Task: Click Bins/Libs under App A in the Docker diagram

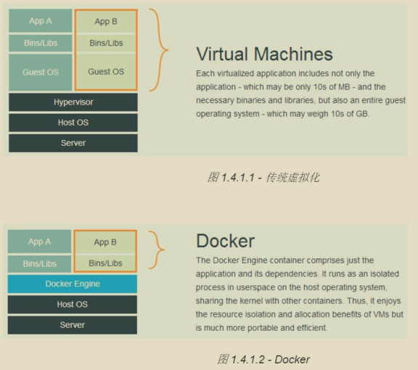Action: point(39,264)
